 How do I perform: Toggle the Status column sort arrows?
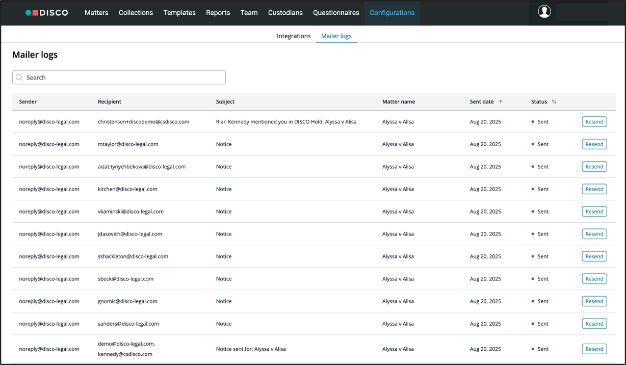[x=554, y=102]
